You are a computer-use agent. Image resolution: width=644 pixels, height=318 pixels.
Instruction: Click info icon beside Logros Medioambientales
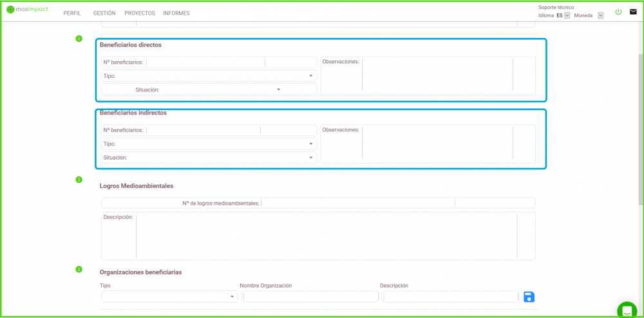click(79, 180)
